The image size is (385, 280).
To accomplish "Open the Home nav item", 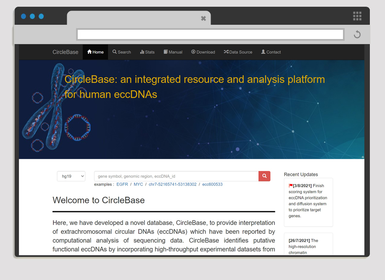I will point(95,52).
